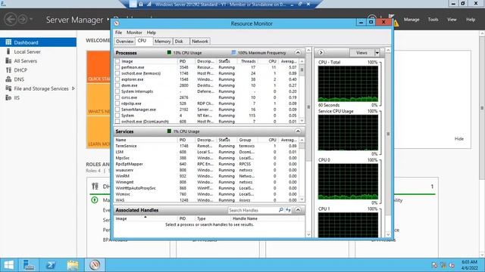
Task: Check the System Interrupts checkbox
Action: pos(117,91)
